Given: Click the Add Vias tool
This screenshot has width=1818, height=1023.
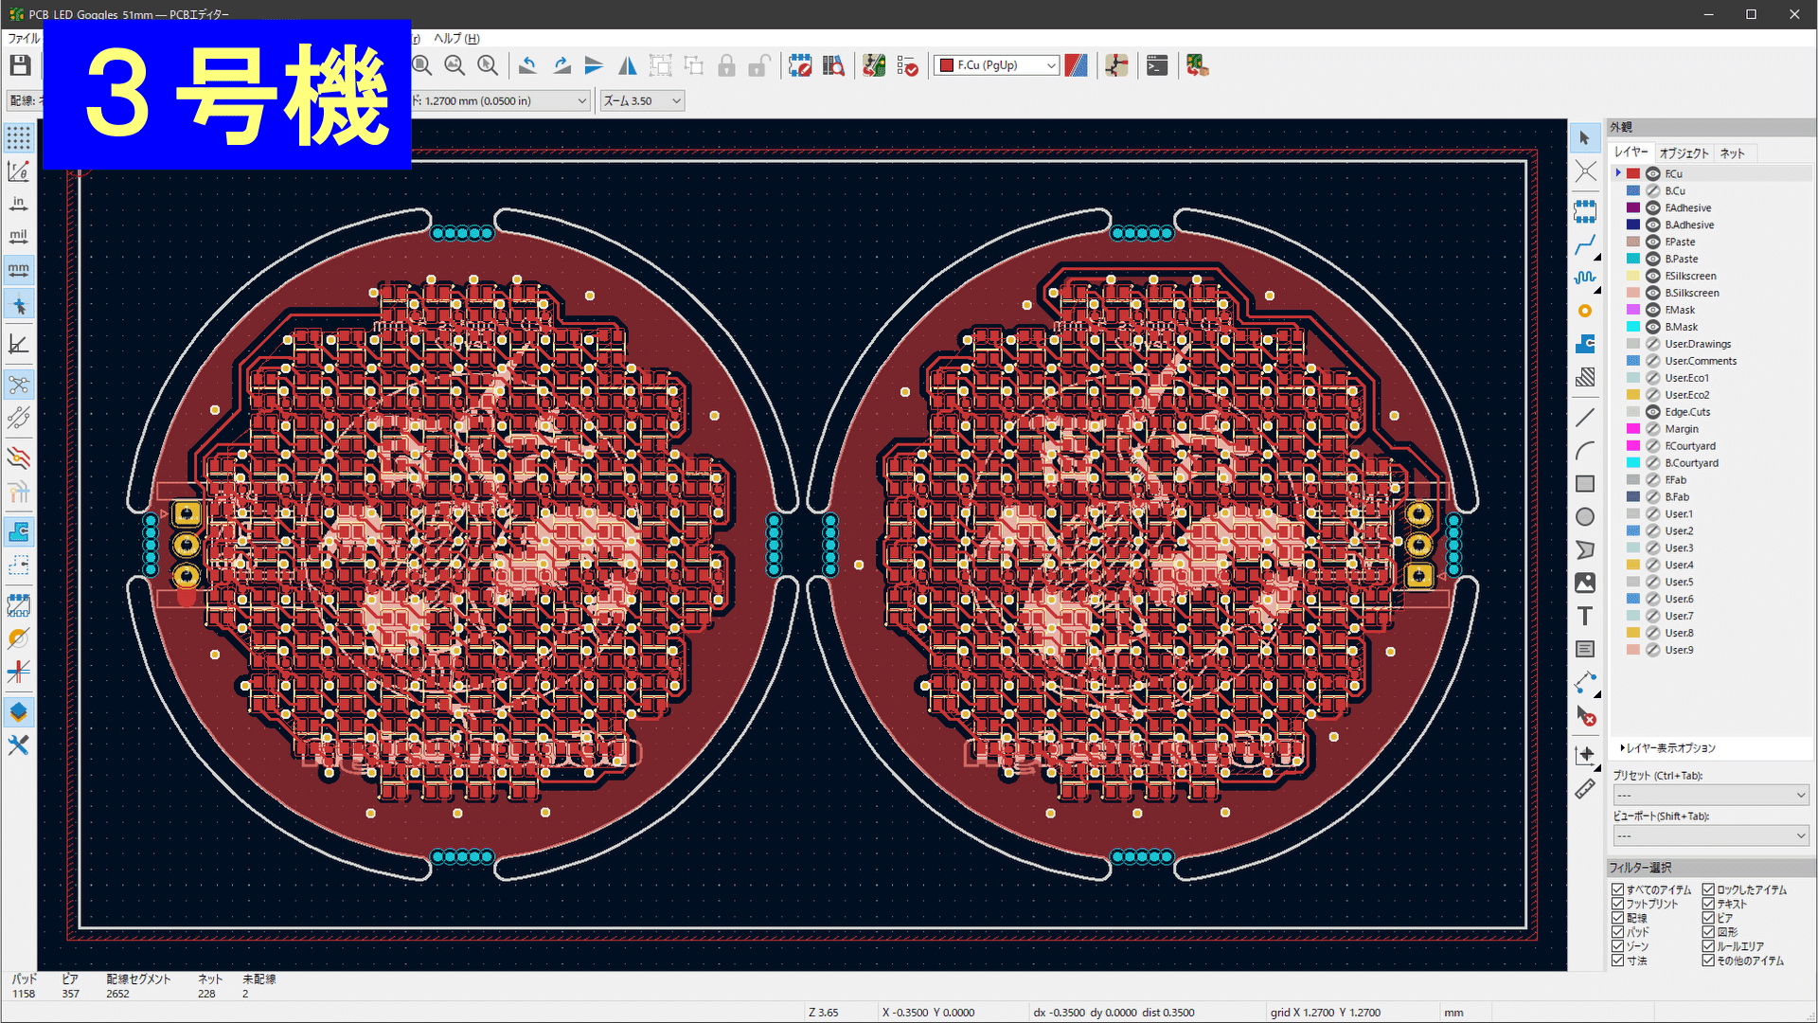Looking at the screenshot, I should tap(1585, 311).
